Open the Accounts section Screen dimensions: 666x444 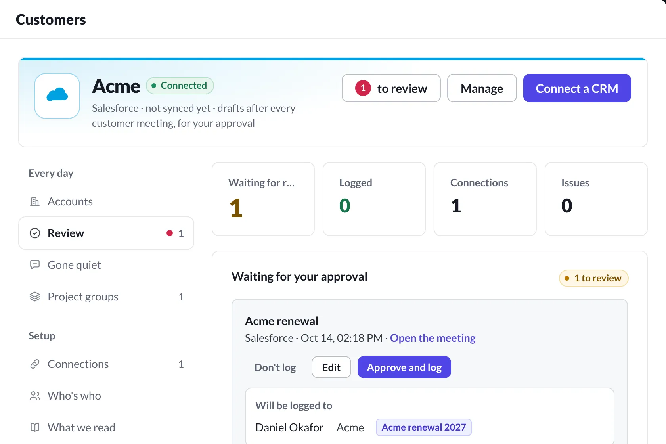click(x=106, y=201)
